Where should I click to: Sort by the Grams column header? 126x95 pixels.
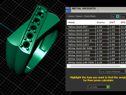click(102, 22)
